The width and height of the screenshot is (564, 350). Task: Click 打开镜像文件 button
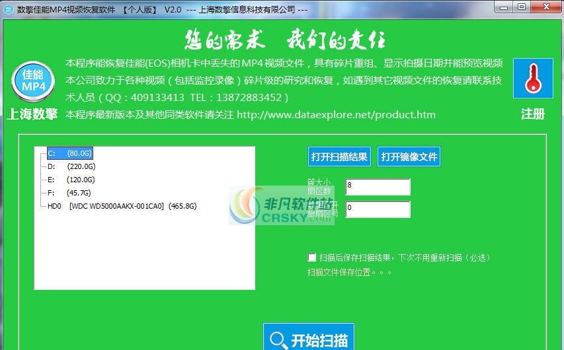tap(409, 157)
